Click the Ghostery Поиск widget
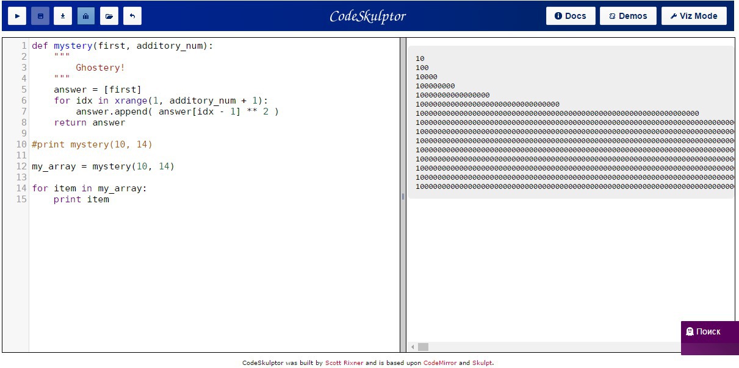This screenshot has height=368, width=739. pos(709,332)
